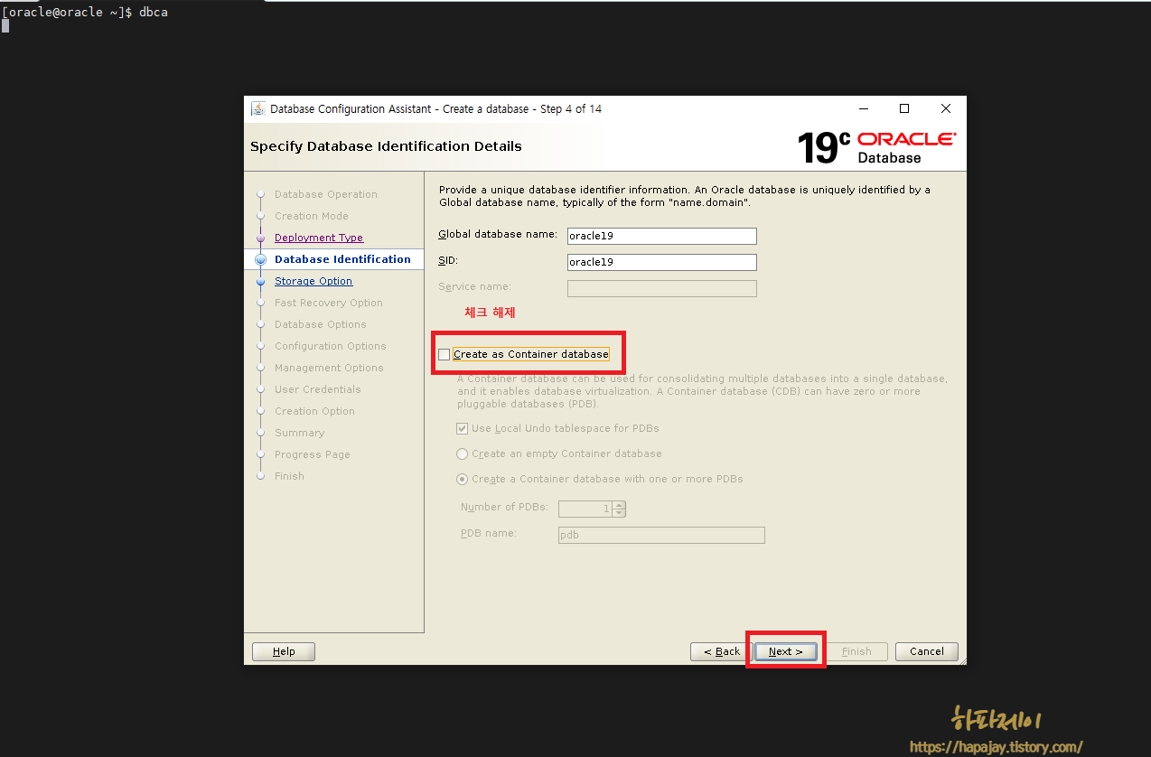The image size is (1151, 757).
Task: Toggle Use Local Undo tablespace for PDBs
Action: (x=463, y=428)
